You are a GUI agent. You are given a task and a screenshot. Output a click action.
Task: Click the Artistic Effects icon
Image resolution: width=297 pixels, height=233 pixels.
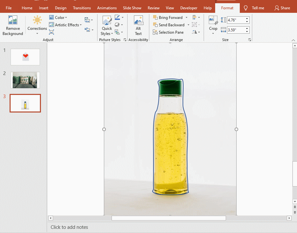[51, 25]
